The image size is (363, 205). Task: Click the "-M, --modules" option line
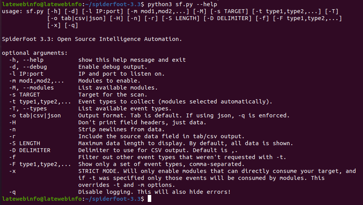click(x=31, y=88)
